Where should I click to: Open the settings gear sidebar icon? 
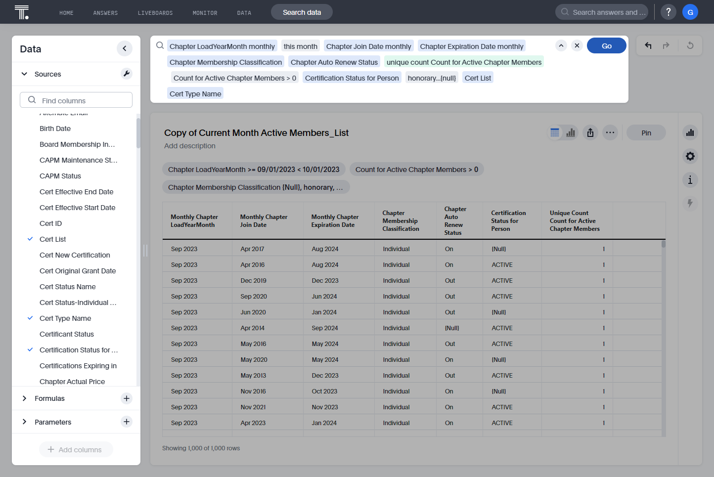(x=690, y=156)
